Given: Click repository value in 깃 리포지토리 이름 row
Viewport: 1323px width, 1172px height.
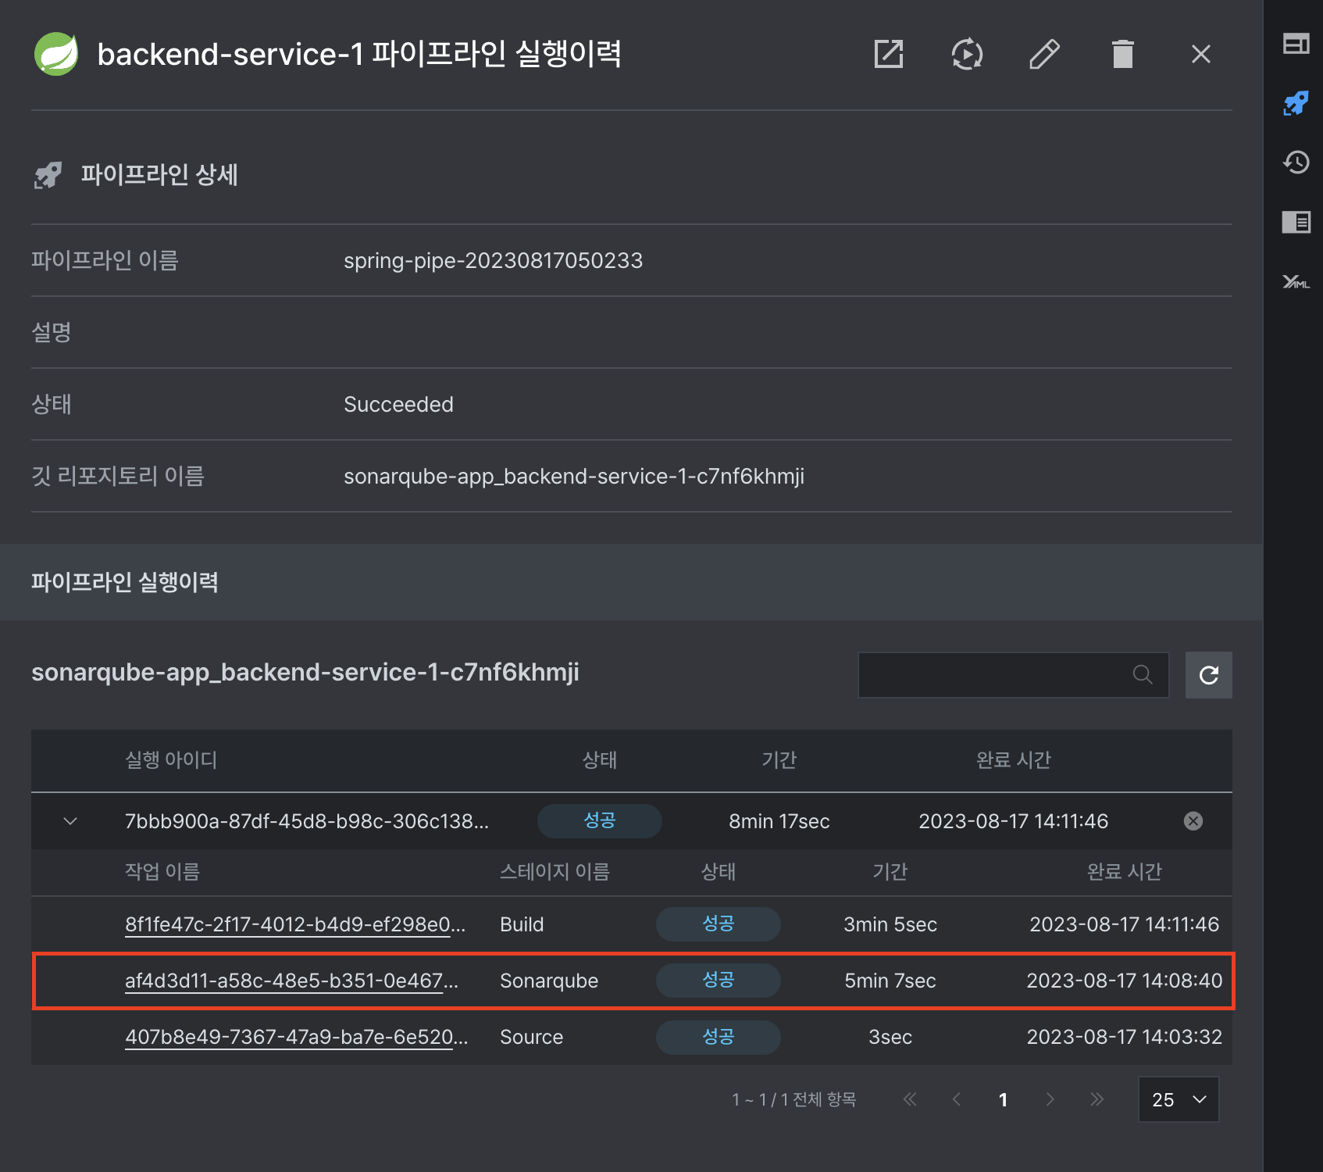Looking at the screenshot, I should [x=574, y=476].
